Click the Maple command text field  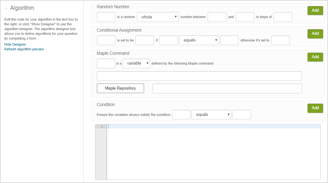[x=199, y=76]
